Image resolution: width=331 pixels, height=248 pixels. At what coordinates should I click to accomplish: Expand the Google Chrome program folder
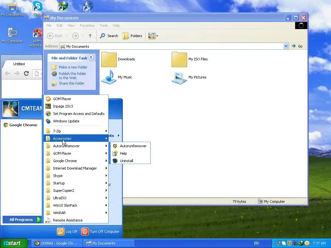(x=76, y=161)
